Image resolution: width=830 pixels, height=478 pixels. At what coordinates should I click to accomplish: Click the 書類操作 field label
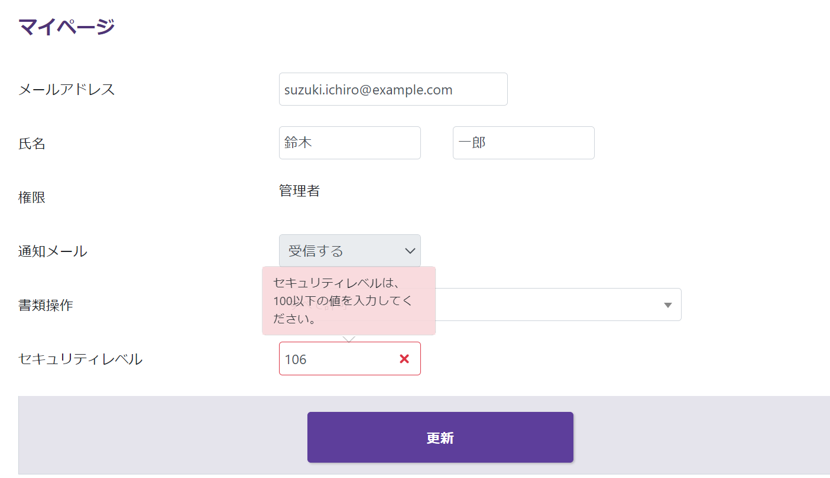46,305
